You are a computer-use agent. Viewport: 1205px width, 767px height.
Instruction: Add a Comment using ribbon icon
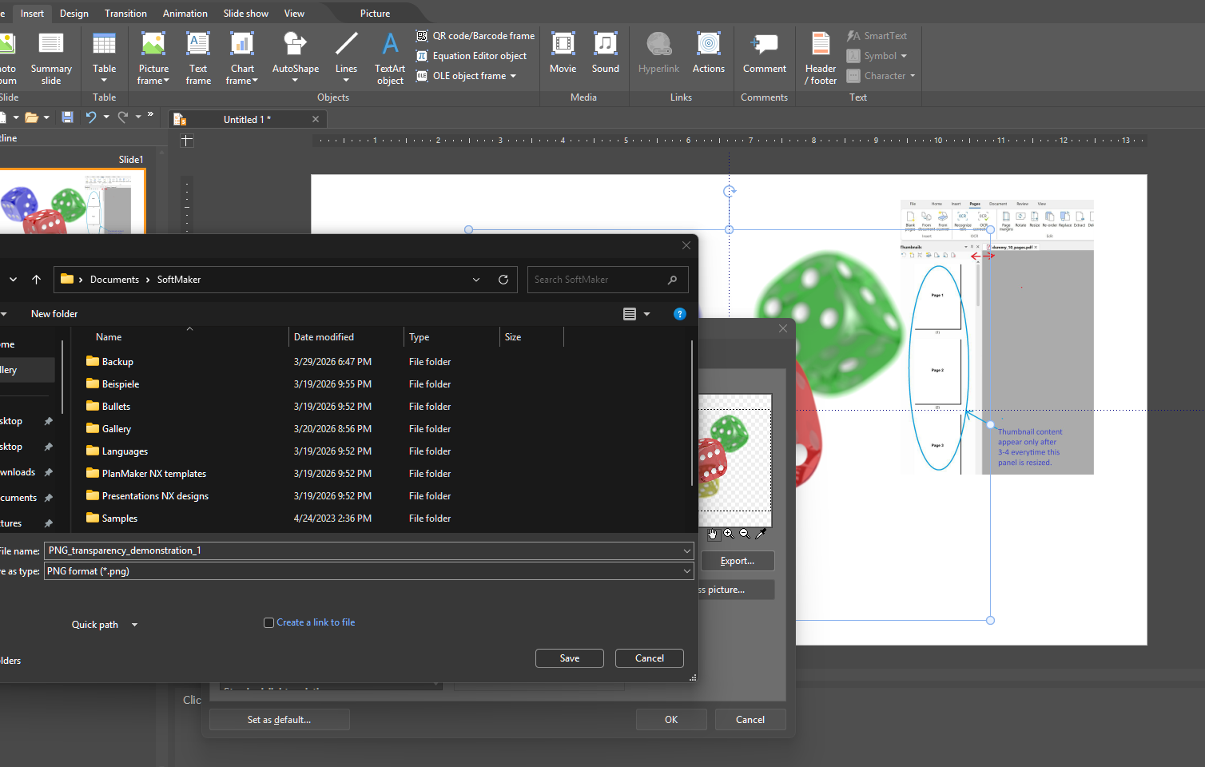click(x=764, y=46)
